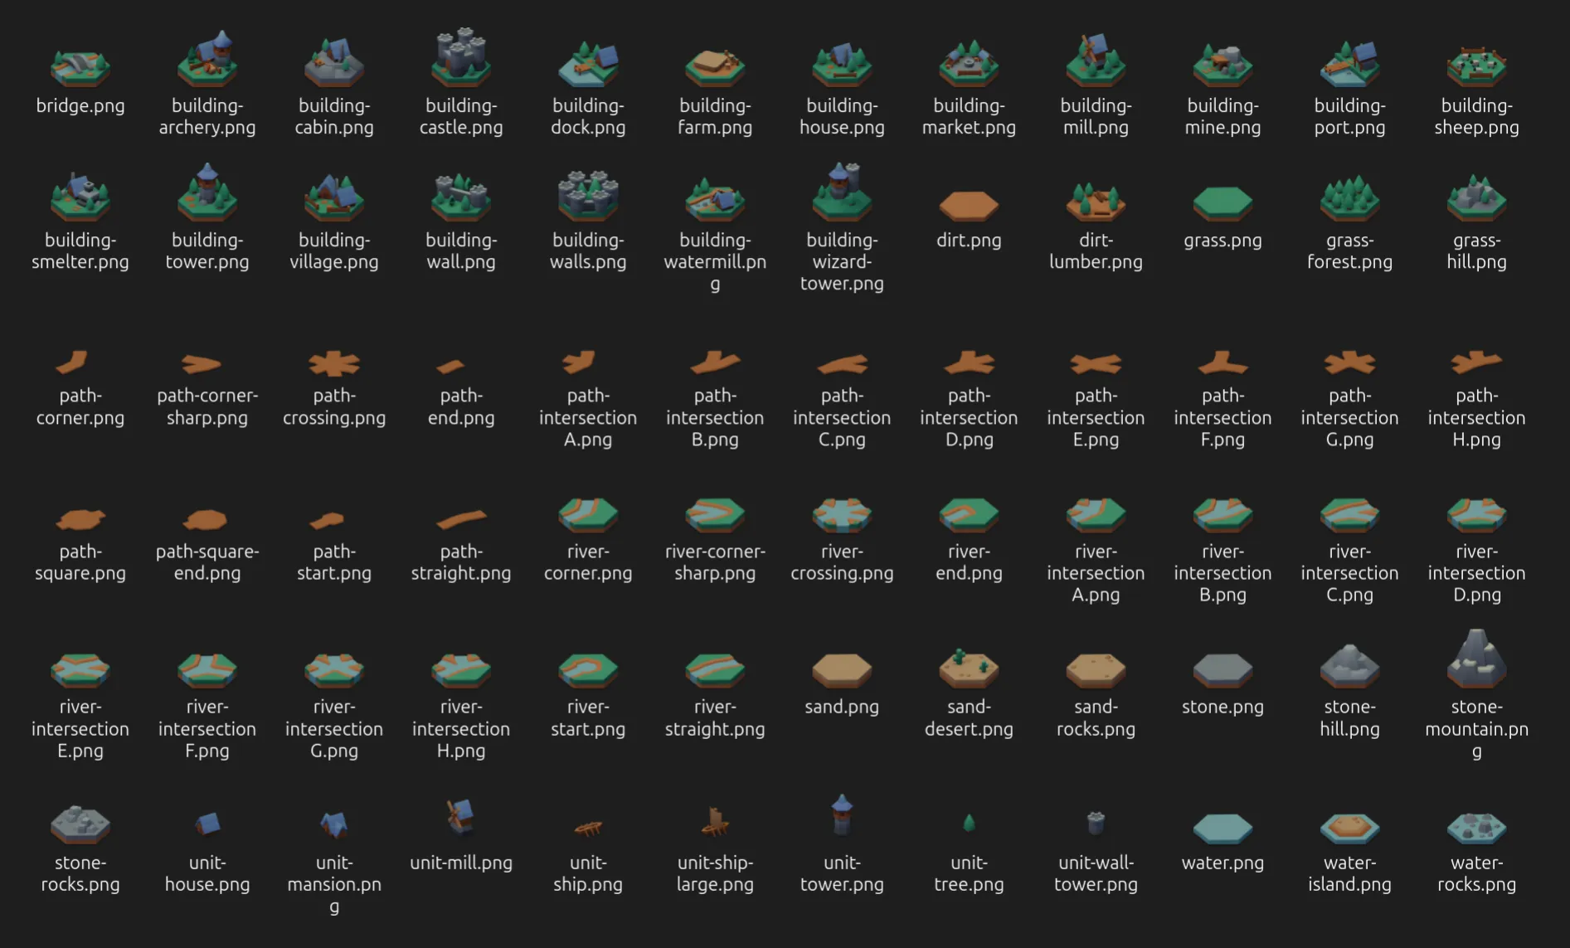Open the unit-mansion.png asset
Viewport: 1570px width, 948px height.
pos(334,825)
